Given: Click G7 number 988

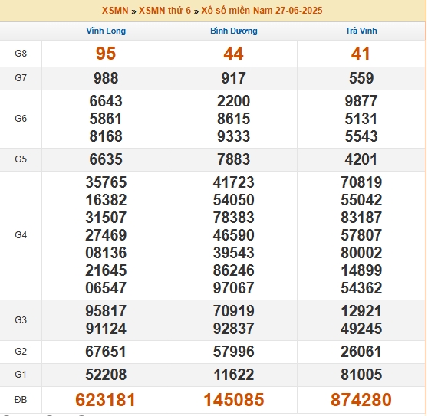Looking at the screenshot, I should tap(106, 78).
